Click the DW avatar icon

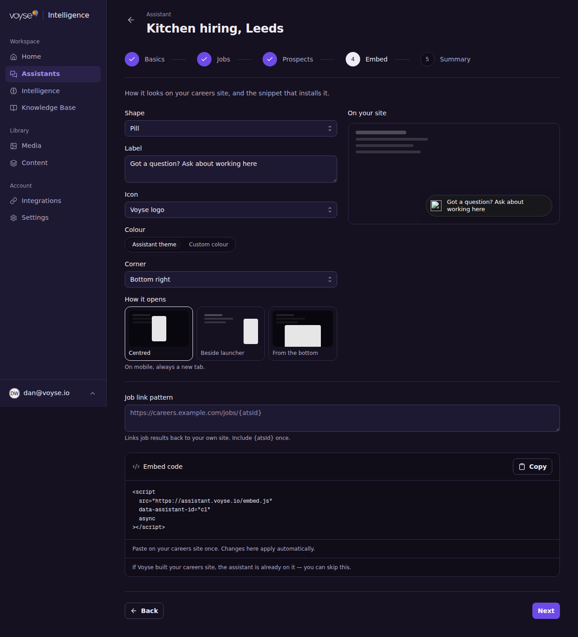coord(14,393)
